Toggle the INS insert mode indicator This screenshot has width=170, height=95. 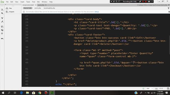coord(156,89)
